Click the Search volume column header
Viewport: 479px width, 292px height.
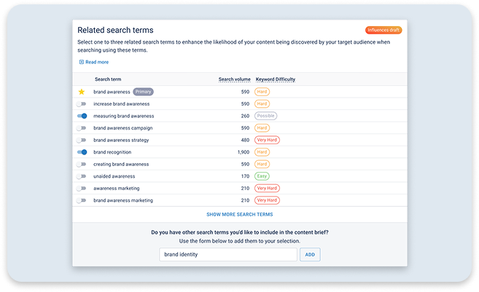point(234,79)
